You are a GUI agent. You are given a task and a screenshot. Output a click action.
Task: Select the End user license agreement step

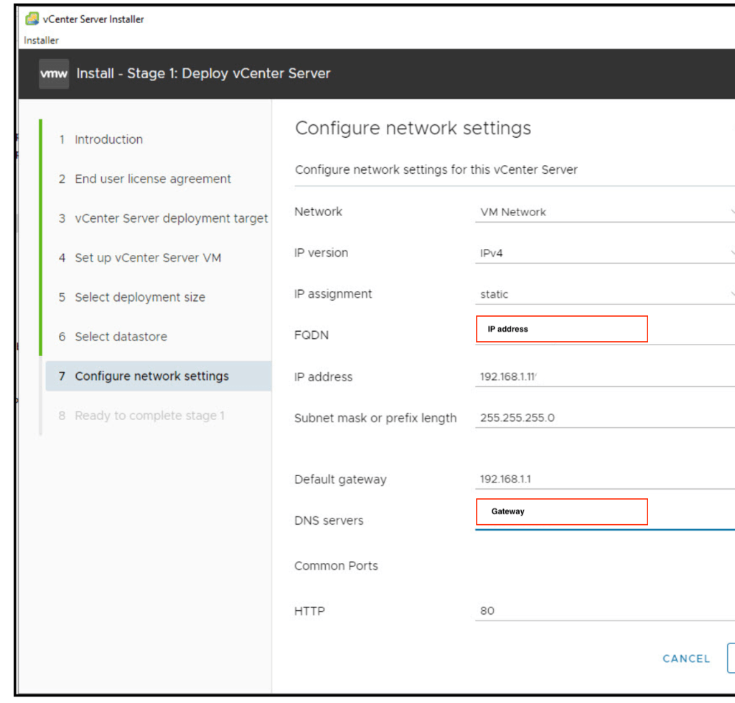pyautogui.click(x=153, y=179)
